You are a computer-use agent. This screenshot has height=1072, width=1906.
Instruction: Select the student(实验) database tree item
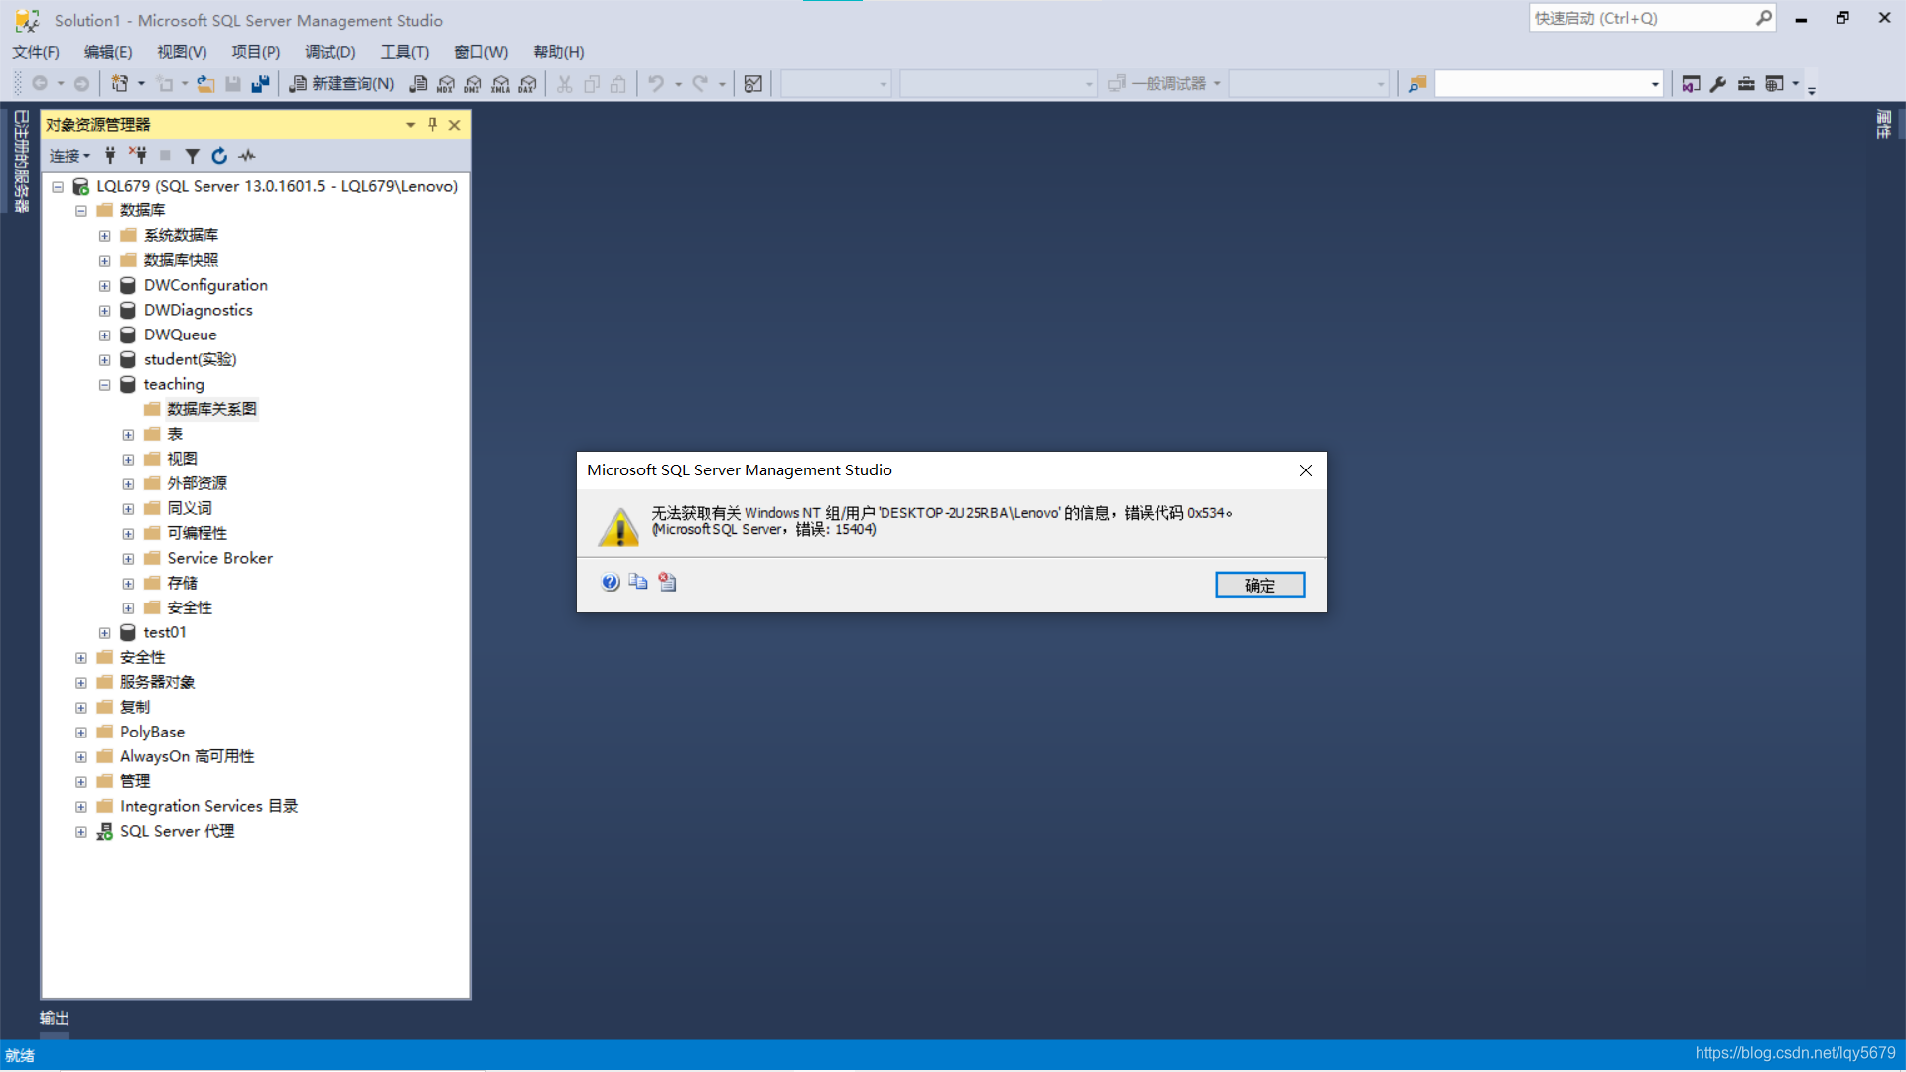[x=189, y=358]
